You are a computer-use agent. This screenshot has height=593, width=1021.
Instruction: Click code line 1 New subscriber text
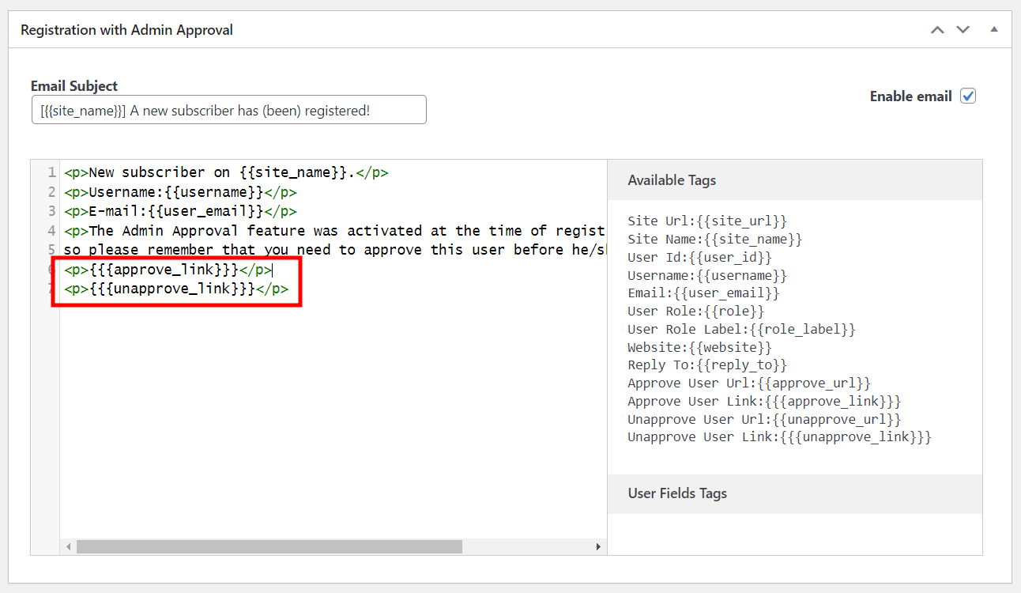pos(226,172)
